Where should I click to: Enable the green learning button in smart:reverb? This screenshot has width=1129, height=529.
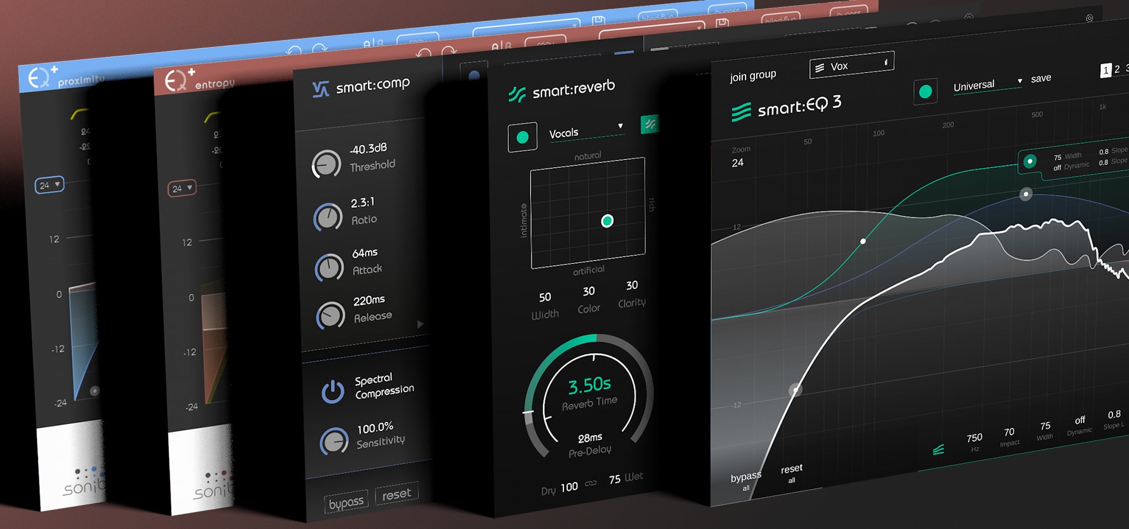pos(523,136)
